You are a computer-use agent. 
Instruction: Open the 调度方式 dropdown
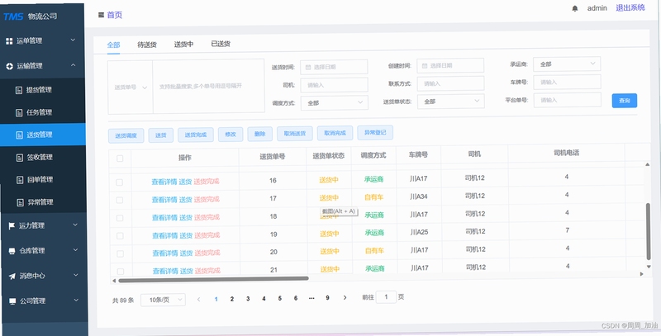335,102
